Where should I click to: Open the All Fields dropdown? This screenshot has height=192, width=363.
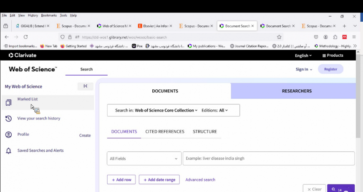(x=144, y=159)
